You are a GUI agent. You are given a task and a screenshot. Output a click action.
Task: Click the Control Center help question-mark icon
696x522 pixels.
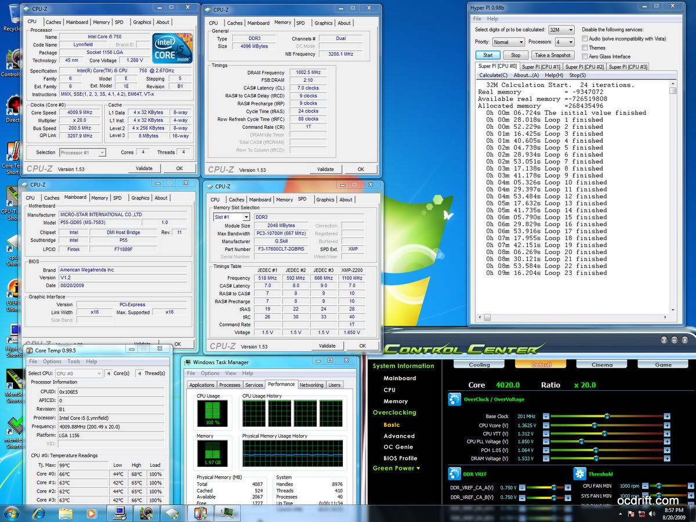pos(664,340)
